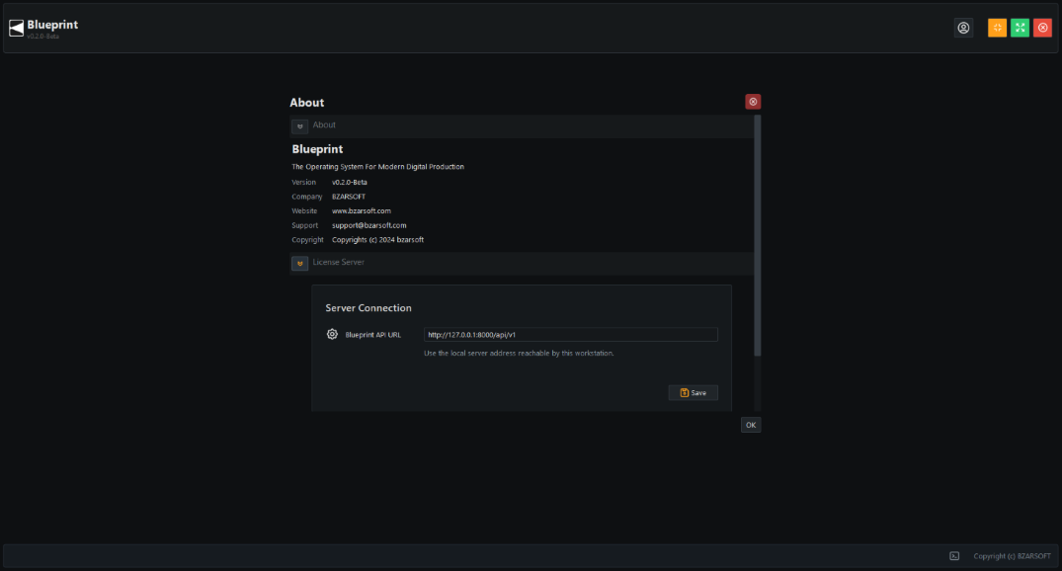Click the local server address hint text
This screenshot has height=571, width=1062.
tap(519, 354)
